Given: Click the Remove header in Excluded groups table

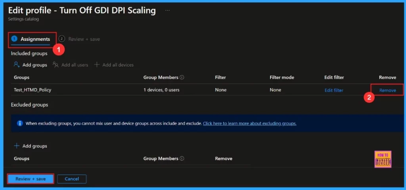Looking at the screenshot, I should 224,158.
